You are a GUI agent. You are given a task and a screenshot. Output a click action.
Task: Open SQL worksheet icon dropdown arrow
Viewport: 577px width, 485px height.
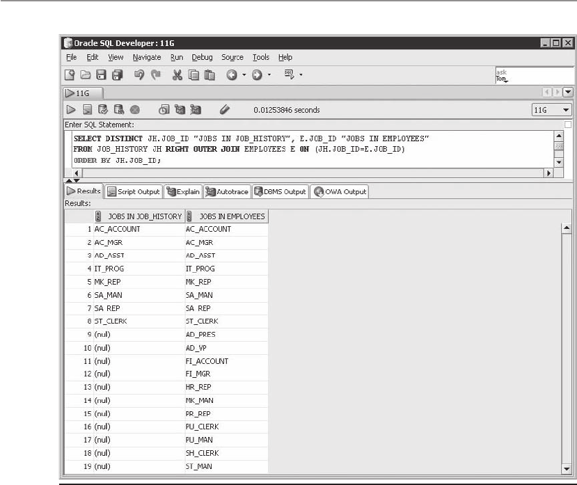tap(301, 74)
